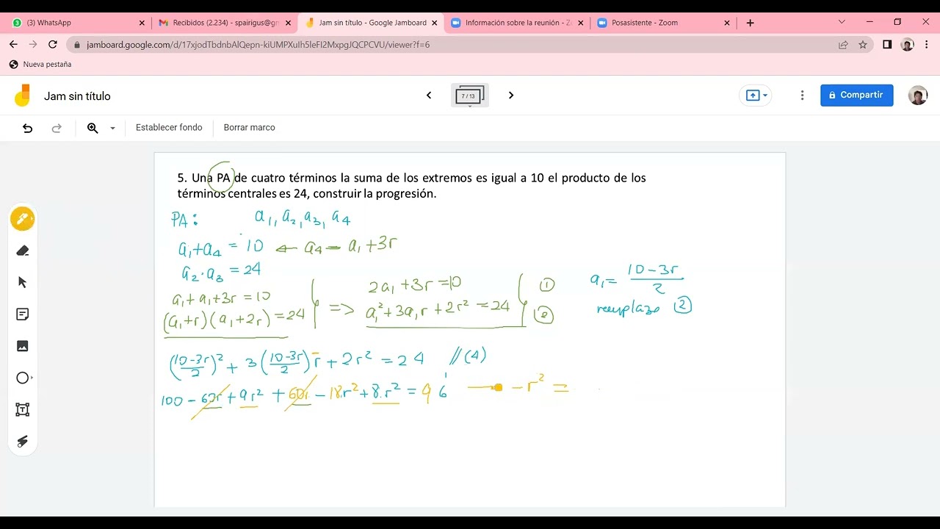The image size is (940, 529).
Task: Click Borrar marco
Action: (x=250, y=128)
